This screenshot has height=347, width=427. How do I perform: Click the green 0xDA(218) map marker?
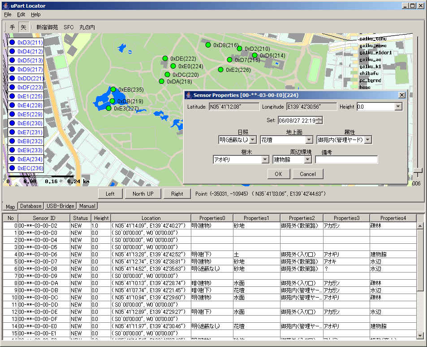coord(161,81)
